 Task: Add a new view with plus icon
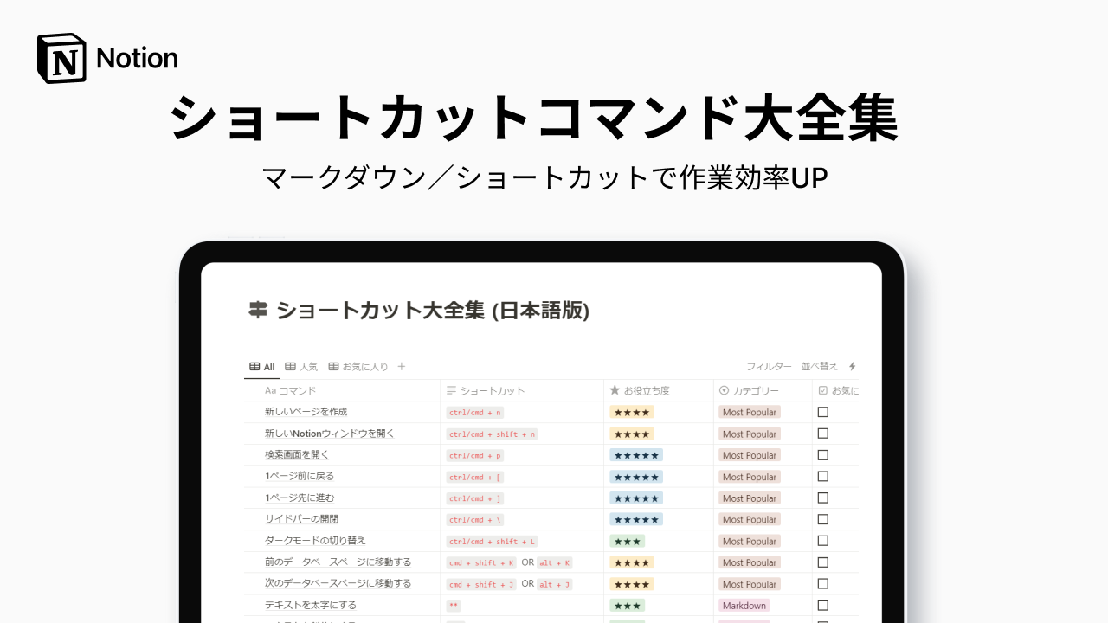(402, 367)
